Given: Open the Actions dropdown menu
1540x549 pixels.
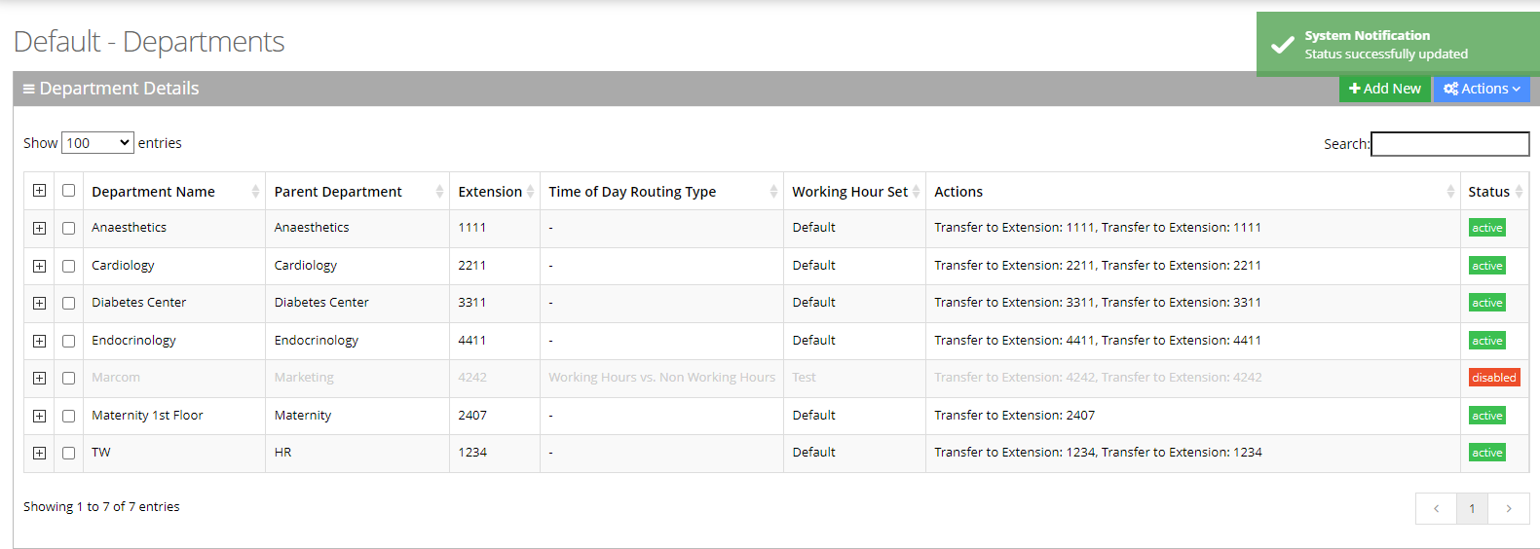Looking at the screenshot, I should (1481, 89).
